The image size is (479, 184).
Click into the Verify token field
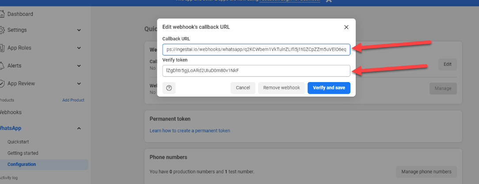pyautogui.click(x=256, y=71)
